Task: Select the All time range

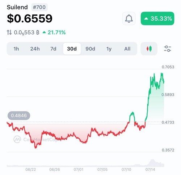Action: click(127, 49)
